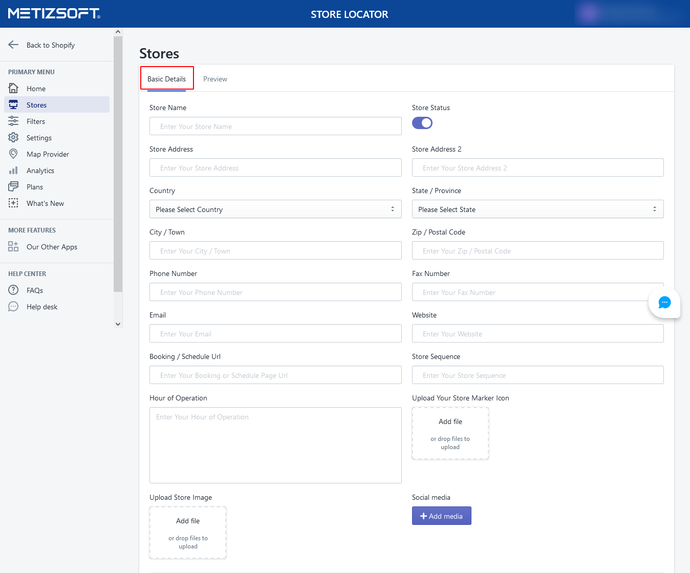The width and height of the screenshot is (690, 573).
Task: Open the blue chat bubble widget
Action: point(664,303)
